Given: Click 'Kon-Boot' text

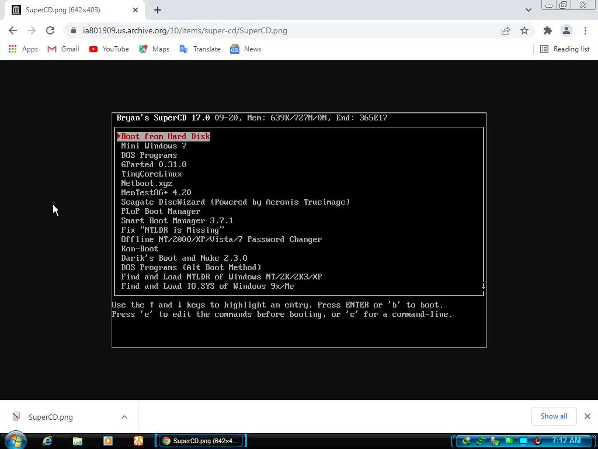Looking at the screenshot, I should 140,248.
